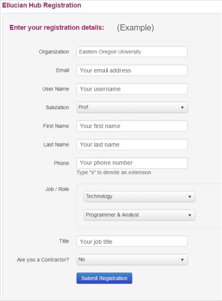Screen dimensions: 222x301
Task: Focus the Phone number field
Action: tap(132, 163)
